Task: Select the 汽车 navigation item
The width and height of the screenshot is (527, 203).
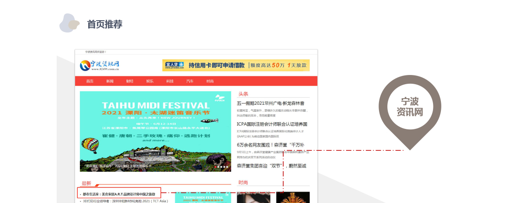Action: [190, 82]
